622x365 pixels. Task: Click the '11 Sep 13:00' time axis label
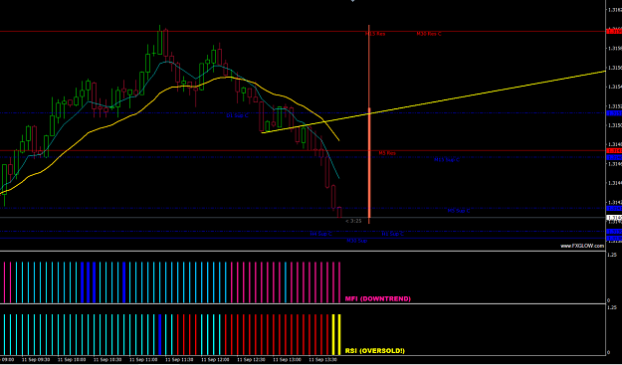(288, 359)
